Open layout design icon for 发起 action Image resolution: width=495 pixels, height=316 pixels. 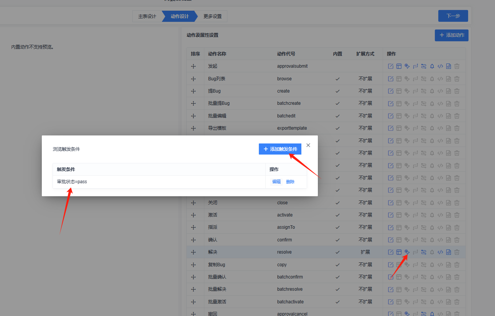click(x=399, y=66)
